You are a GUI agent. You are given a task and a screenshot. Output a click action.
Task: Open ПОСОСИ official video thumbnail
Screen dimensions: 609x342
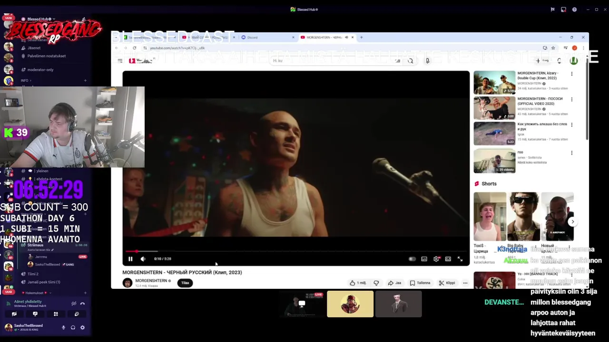click(x=494, y=108)
